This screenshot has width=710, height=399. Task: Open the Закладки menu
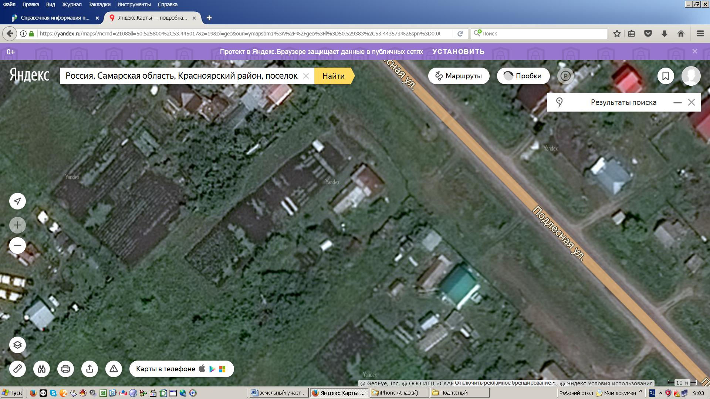[x=99, y=4]
